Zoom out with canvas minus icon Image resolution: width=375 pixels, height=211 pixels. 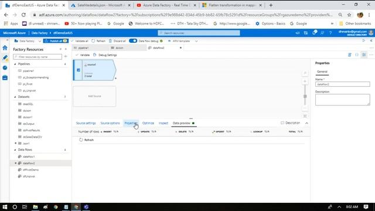305,108
